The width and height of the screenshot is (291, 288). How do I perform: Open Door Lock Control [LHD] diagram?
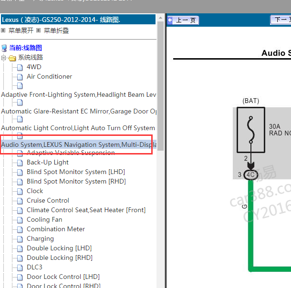point(63,277)
